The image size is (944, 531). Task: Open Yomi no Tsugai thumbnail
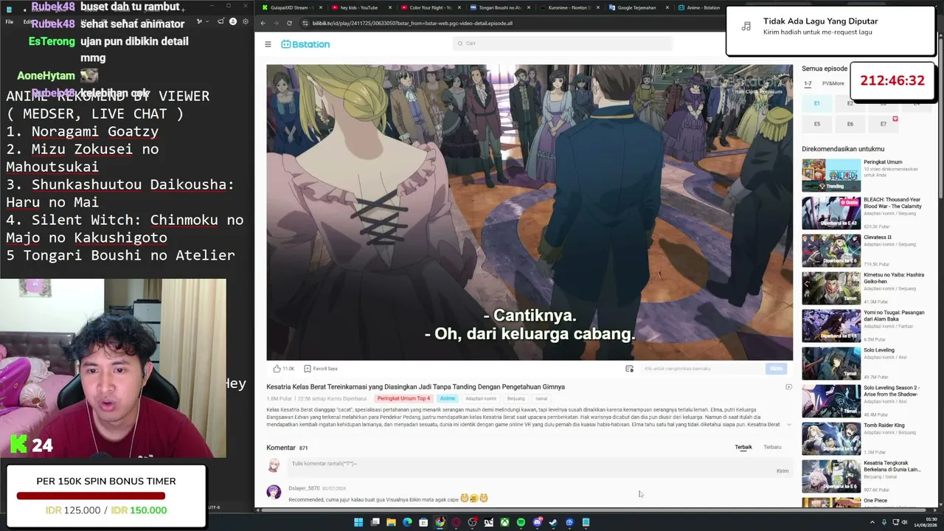click(831, 326)
